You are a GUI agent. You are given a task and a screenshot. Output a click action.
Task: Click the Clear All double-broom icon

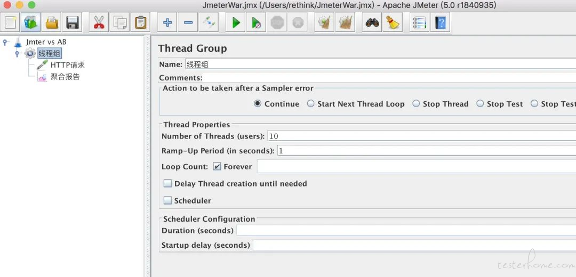pos(345,23)
